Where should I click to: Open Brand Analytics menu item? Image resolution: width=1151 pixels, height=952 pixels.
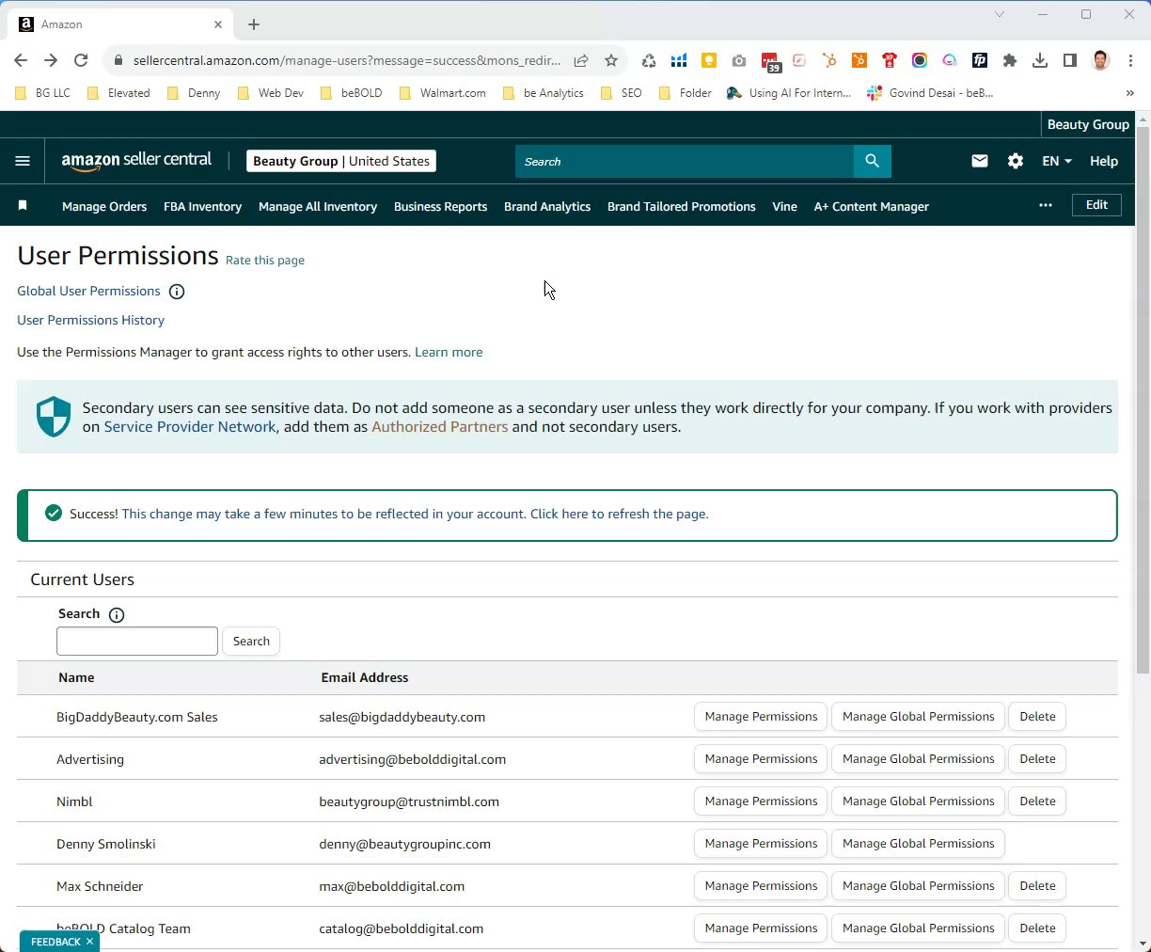547,206
